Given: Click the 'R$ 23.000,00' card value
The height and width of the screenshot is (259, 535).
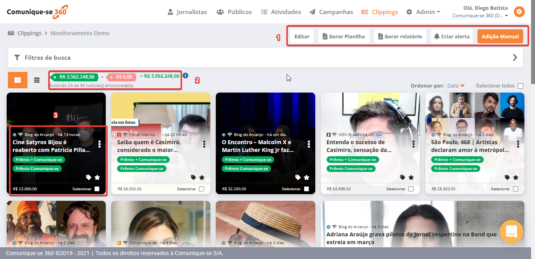Looking at the screenshot, I should (x=25, y=189).
